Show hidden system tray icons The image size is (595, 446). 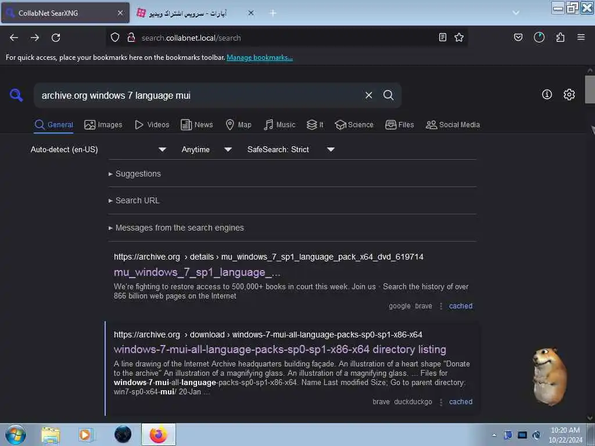click(x=494, y=435)
